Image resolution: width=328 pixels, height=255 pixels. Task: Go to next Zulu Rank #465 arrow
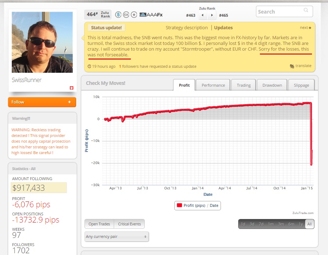[212, 15]
